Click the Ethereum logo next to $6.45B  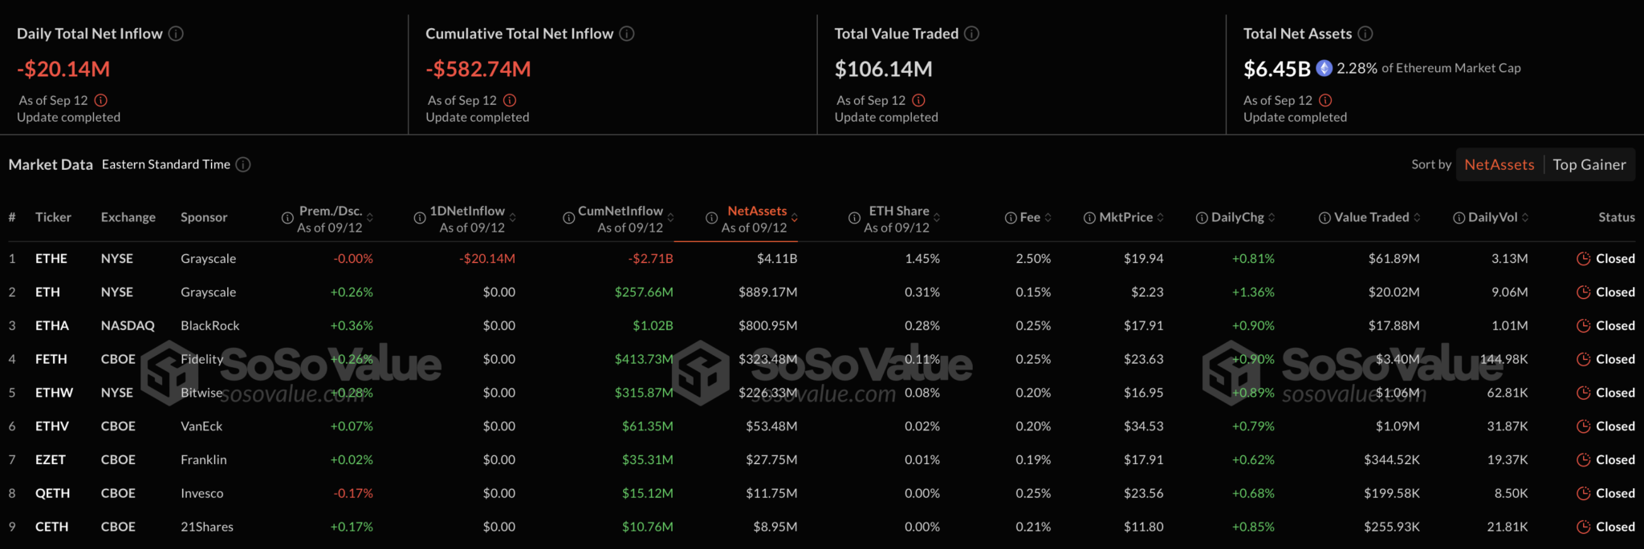(x=1325, y=68)
